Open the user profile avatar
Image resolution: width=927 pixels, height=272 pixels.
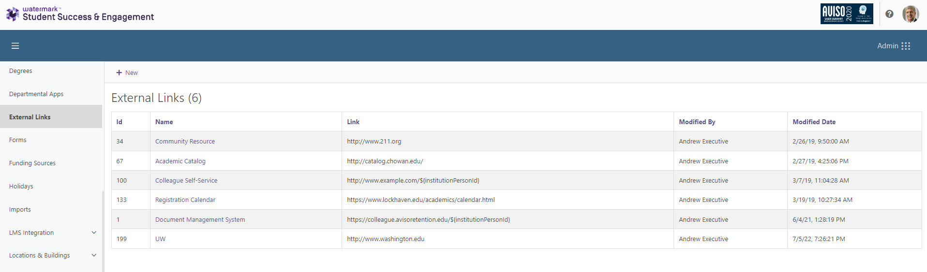911,14
